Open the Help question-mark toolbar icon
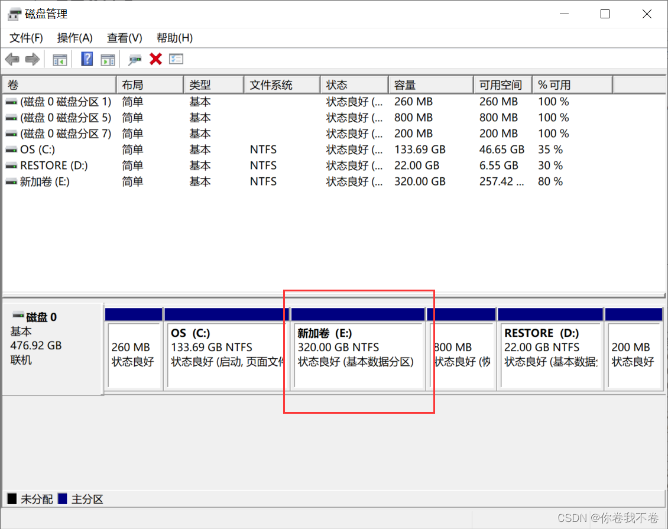The image size is (668, 529). 87,59
